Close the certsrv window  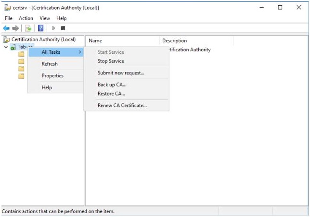click(x=299, y=8)
